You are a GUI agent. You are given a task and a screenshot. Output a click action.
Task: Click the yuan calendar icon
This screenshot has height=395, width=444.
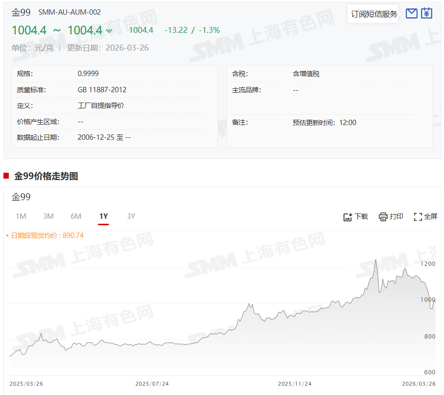[427, 13]
